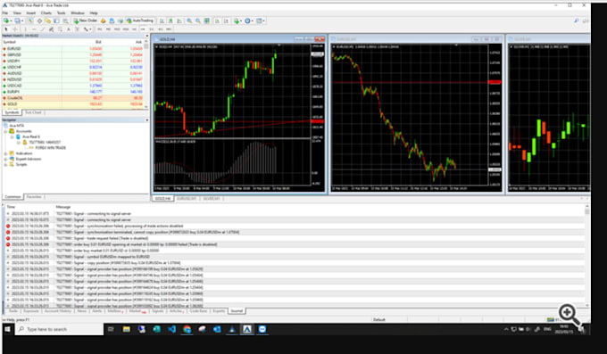Select the Text Label tool
This screenshot has width=607, height=354.
(x=77, y=29)
